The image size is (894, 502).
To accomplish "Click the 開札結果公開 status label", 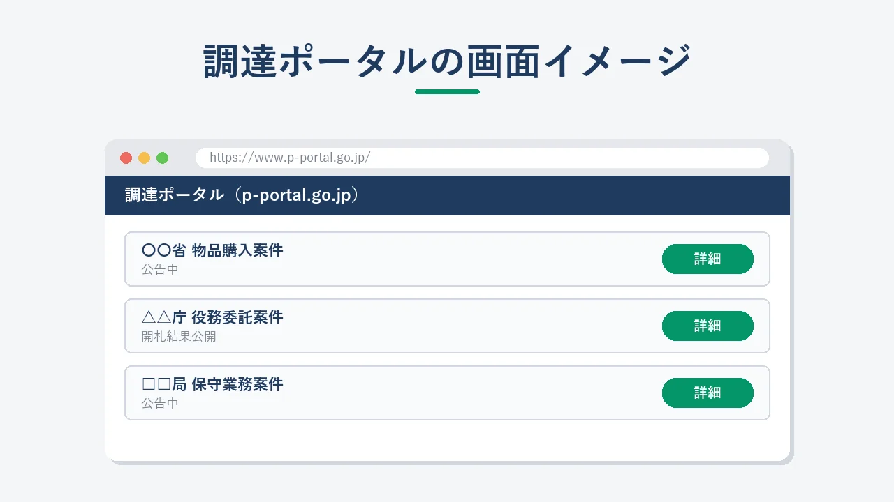I will click(x=179, y=337).
